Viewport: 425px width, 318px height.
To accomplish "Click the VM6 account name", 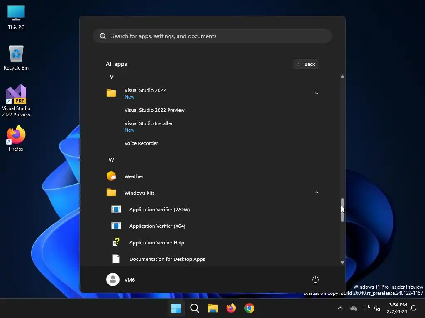I will click(129, 279).
